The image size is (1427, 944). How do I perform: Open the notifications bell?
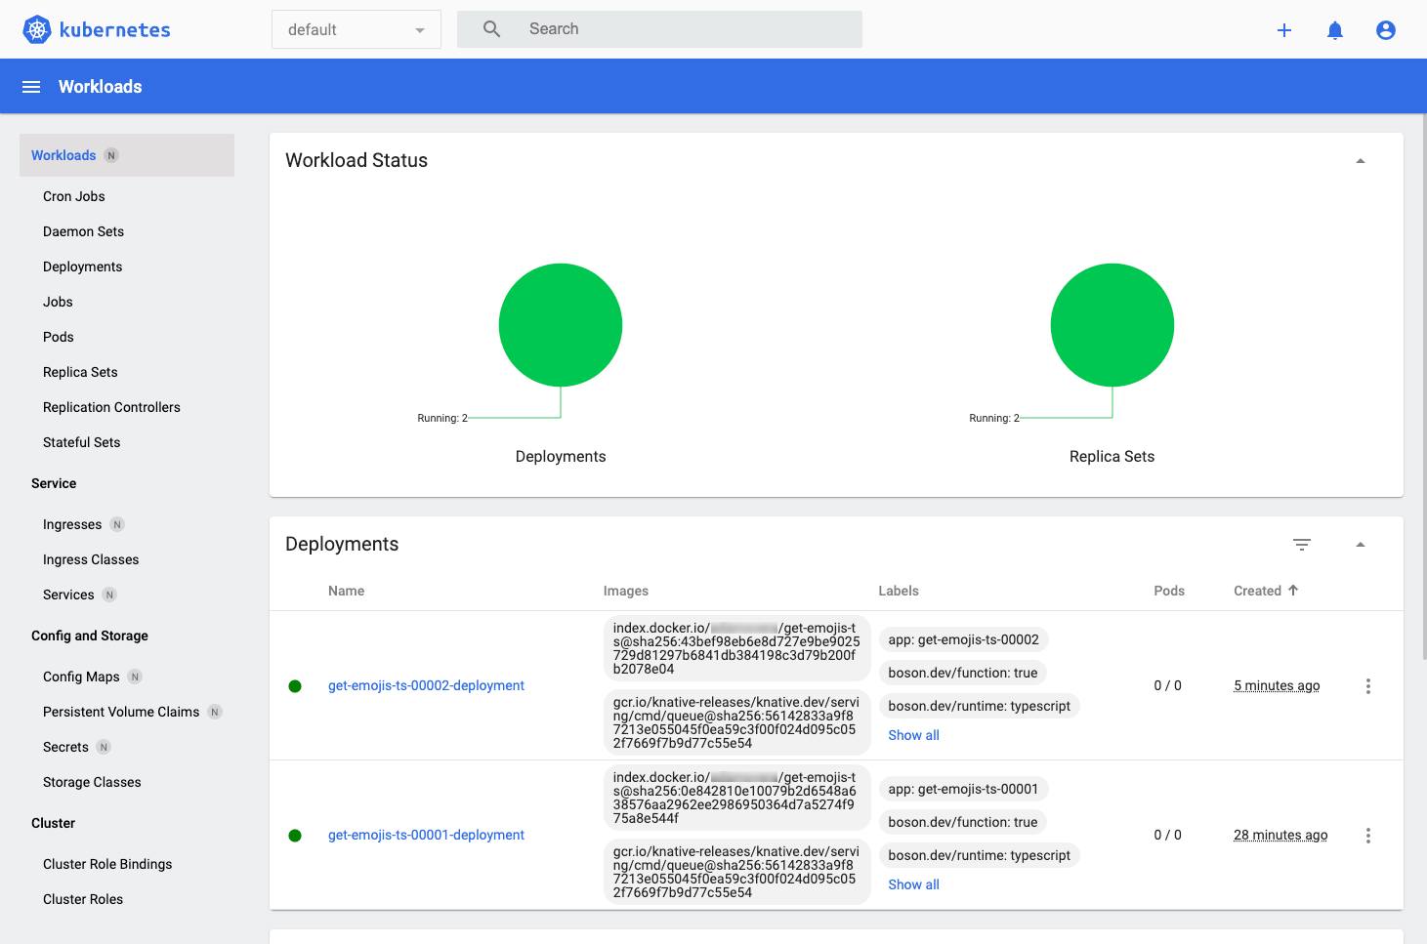click(x=1334, y=29)
